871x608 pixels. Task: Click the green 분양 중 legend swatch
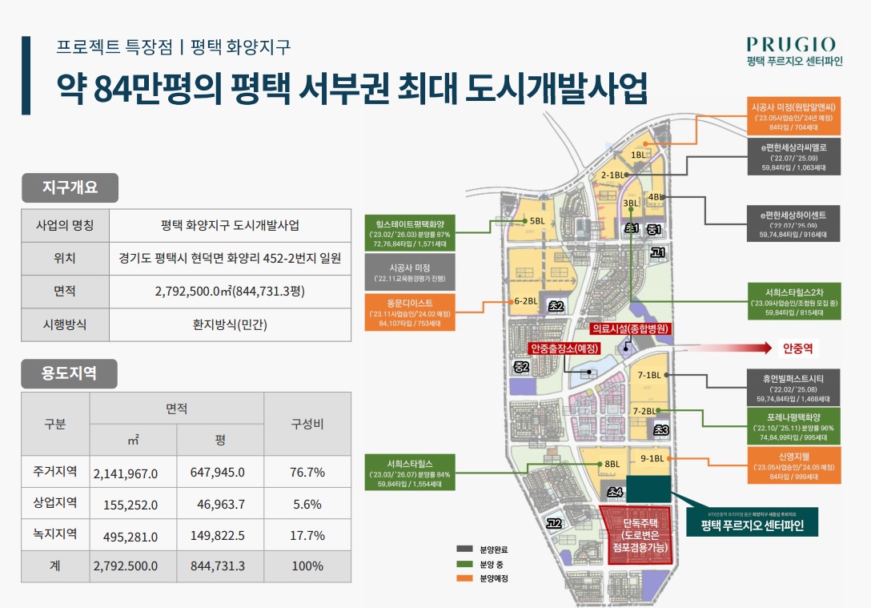[x=464, y=563]
